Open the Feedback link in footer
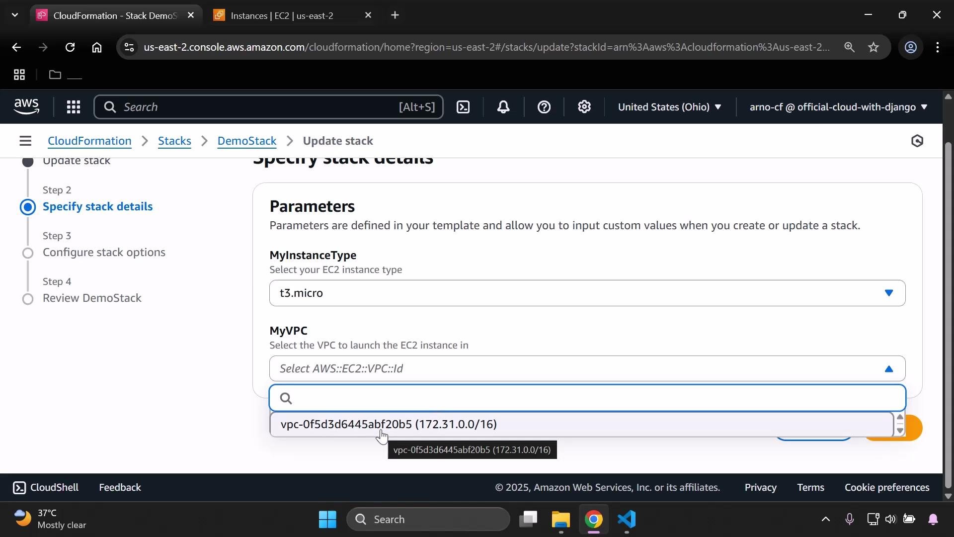The image size is (954, 537). [x=120, y=488]
